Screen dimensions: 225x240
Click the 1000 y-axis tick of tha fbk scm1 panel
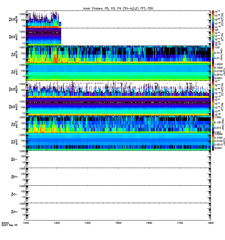pos(22,65)
